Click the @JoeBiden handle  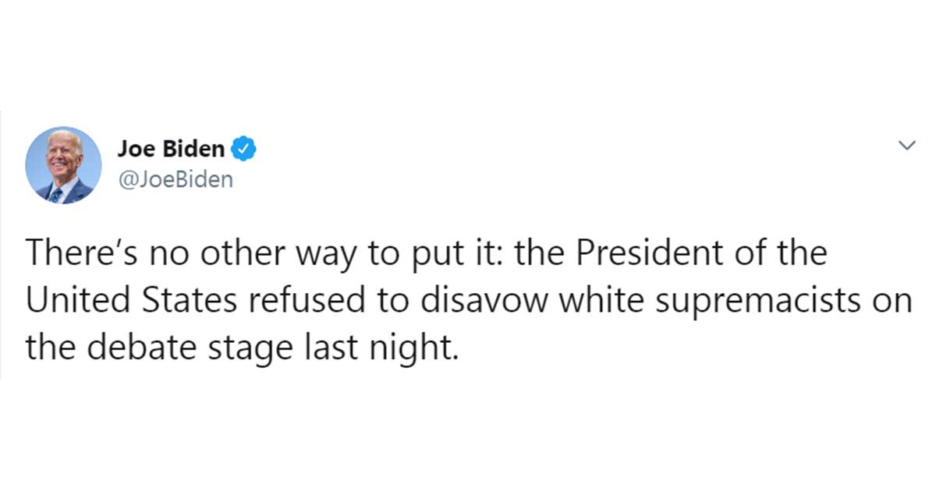[175, 179]
